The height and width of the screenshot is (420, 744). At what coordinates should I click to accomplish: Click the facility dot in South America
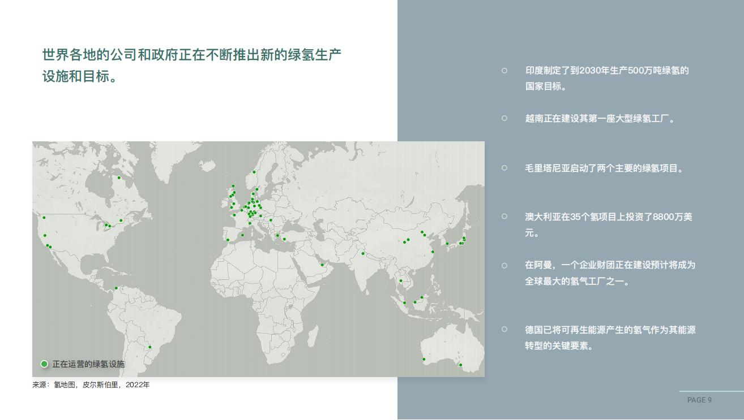point(151,346)
